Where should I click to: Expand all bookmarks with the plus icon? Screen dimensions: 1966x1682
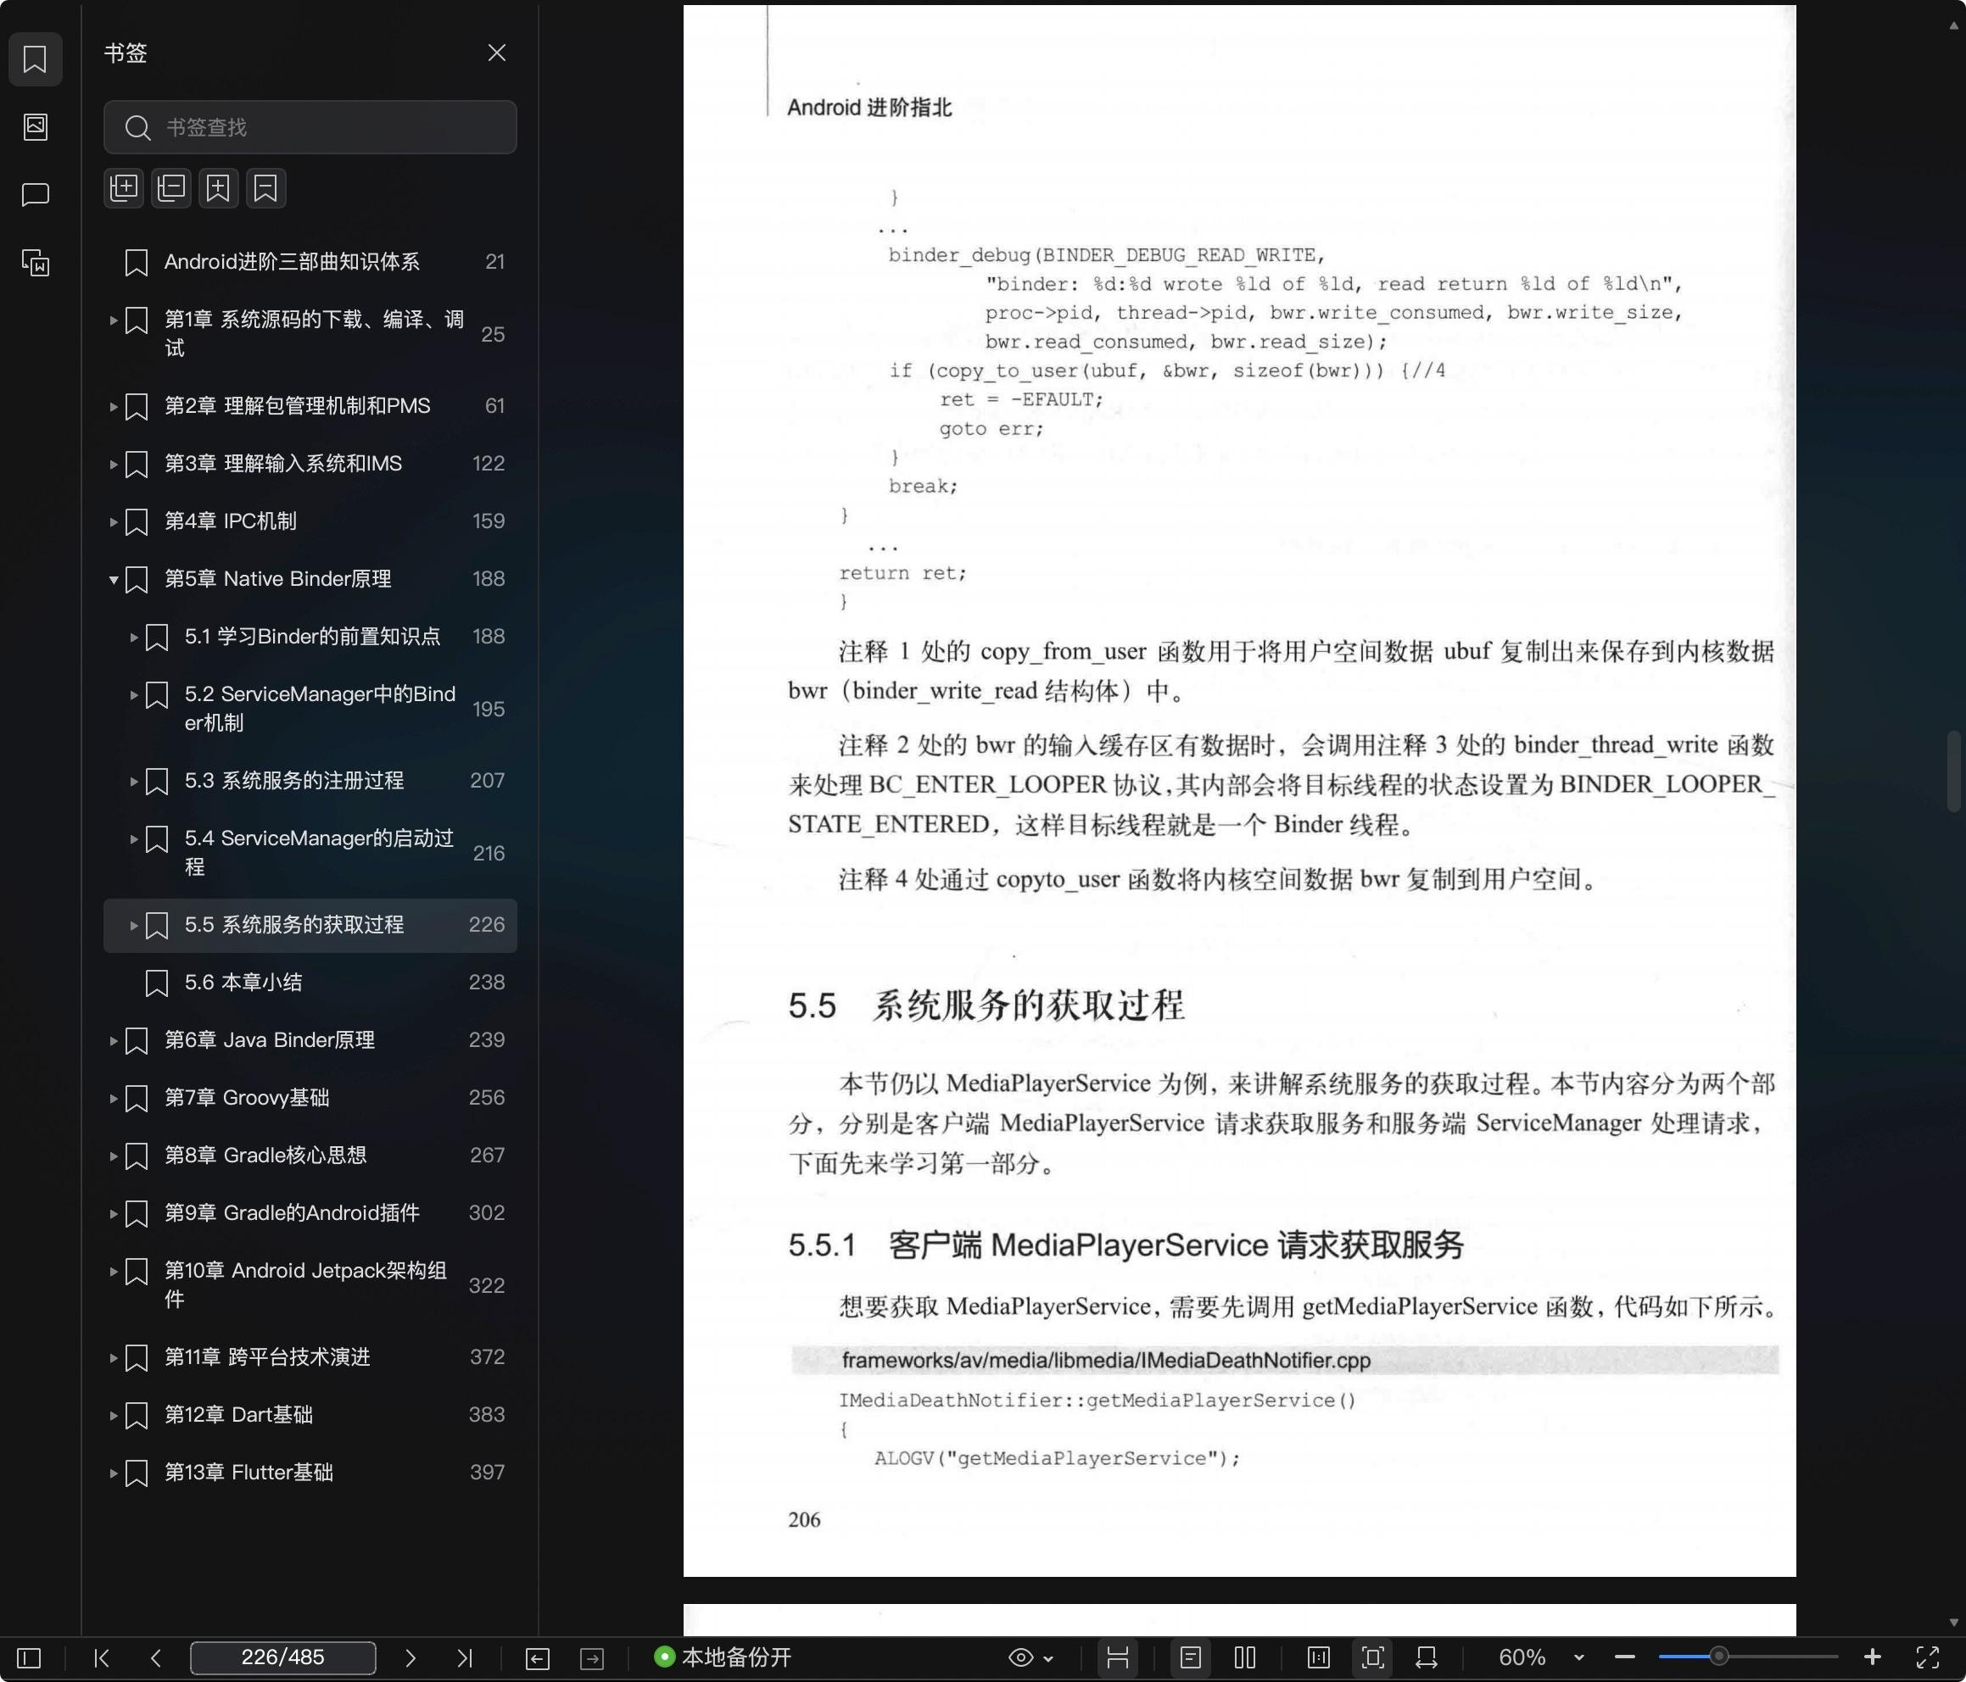[x=123, y=188]
